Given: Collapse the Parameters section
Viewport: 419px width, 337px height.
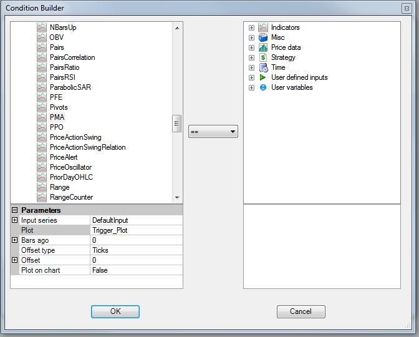Looking at the screenshot, I should point(15,210).
